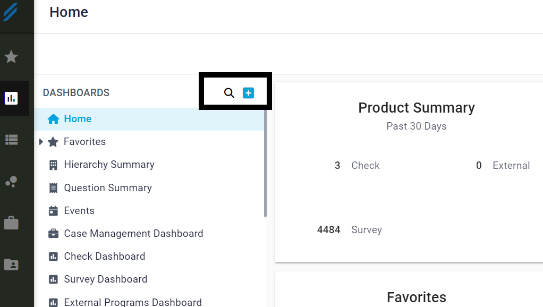Open Case Management Dashboard
The width and height of the screenshot is (543, 307).
coord(133,234)
